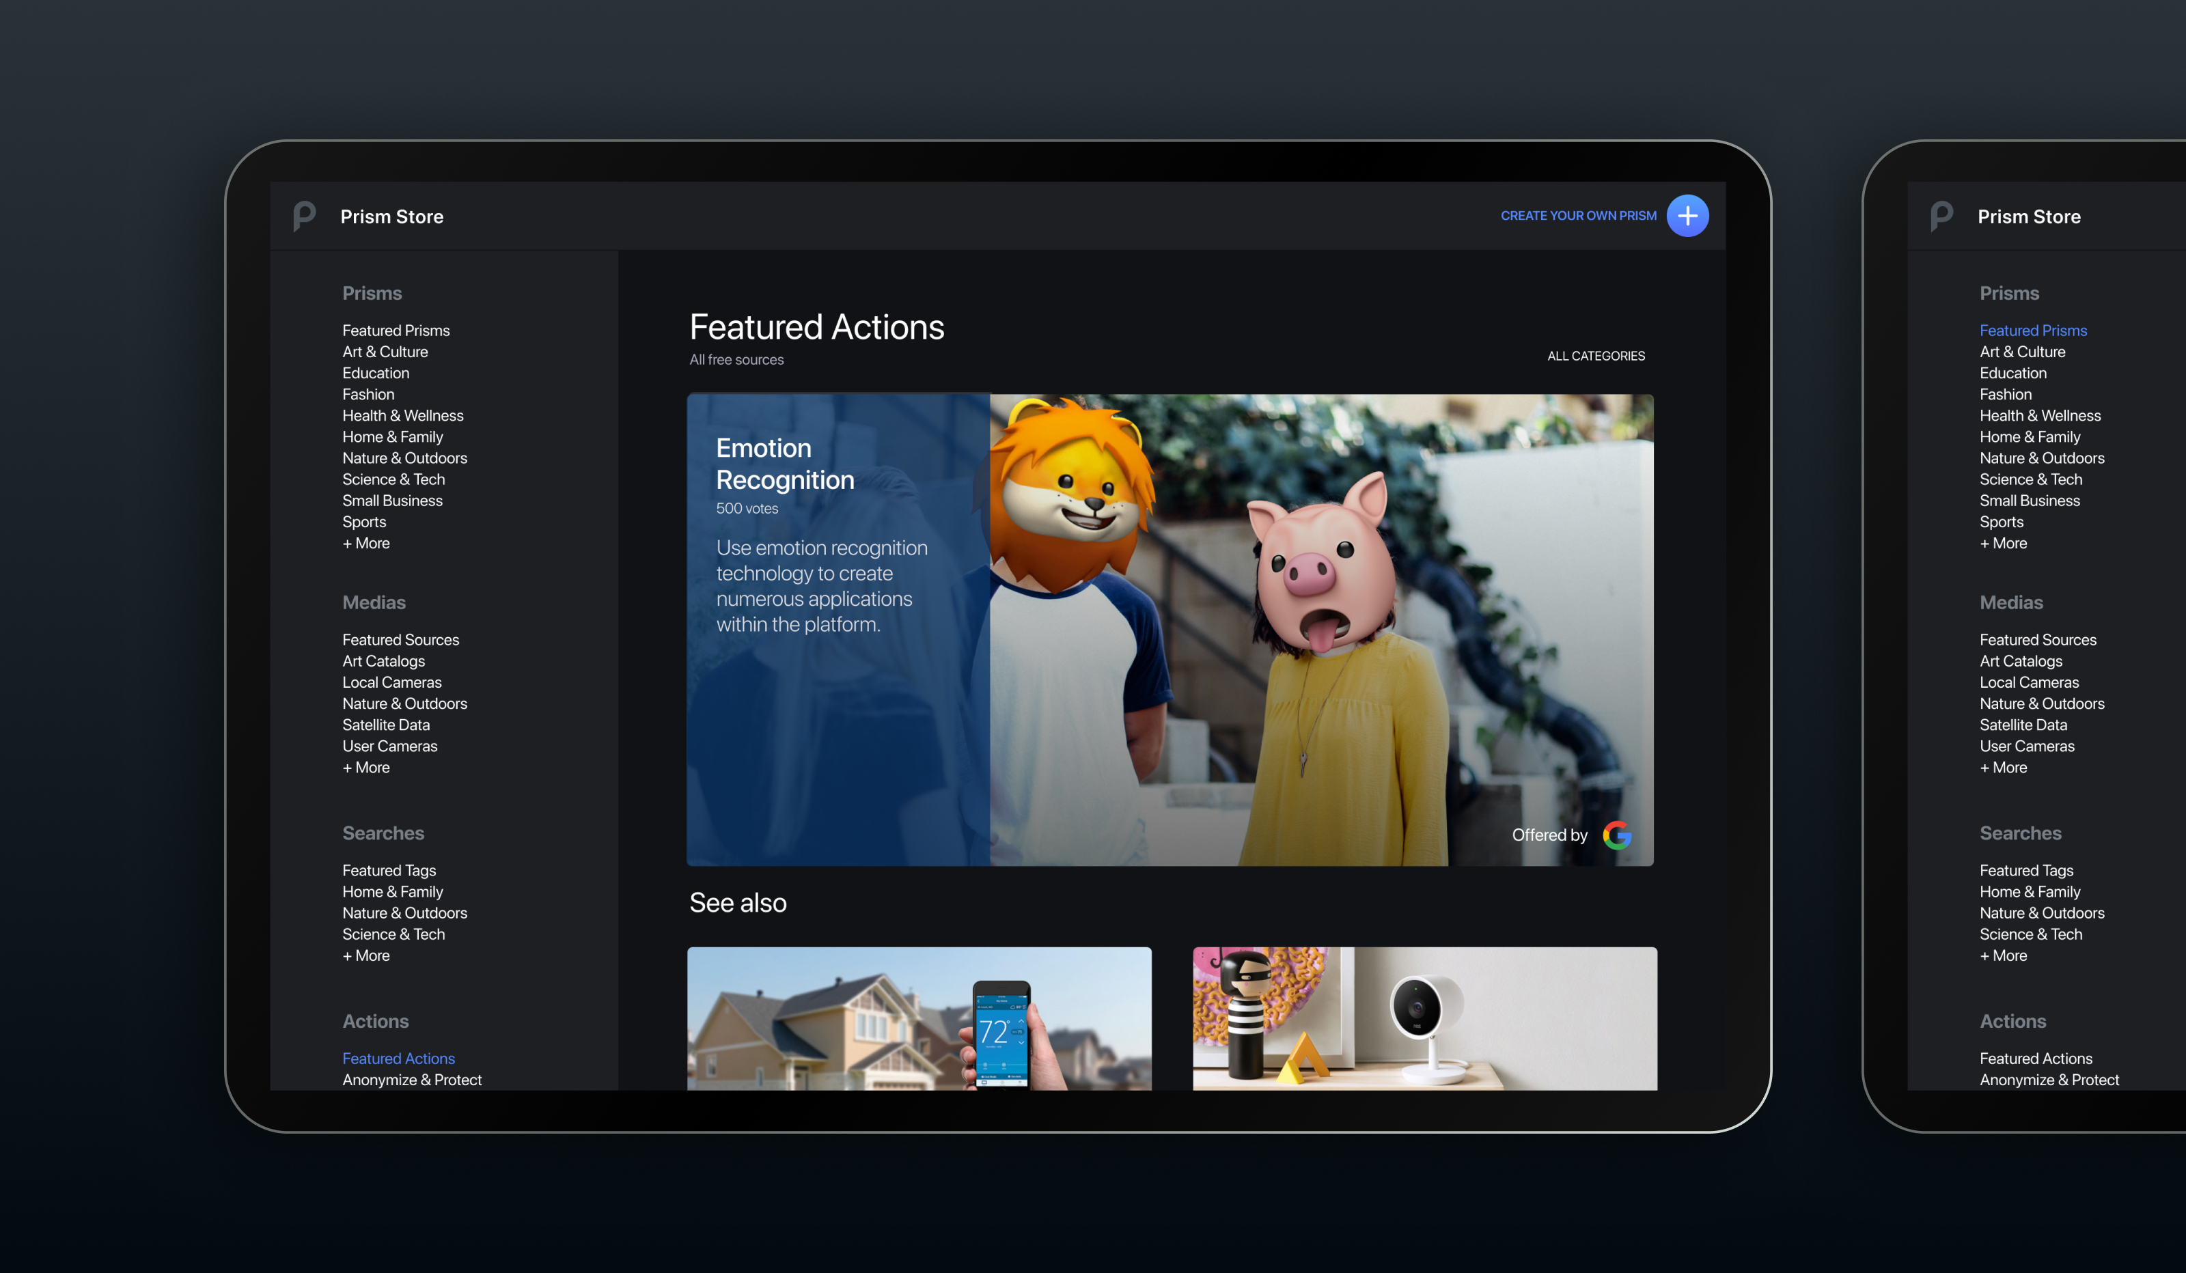Open CREATE YOUR OWN PRISM link
The image size is (2186, 1273).
pyautogui.click(x=1578, y=216)
